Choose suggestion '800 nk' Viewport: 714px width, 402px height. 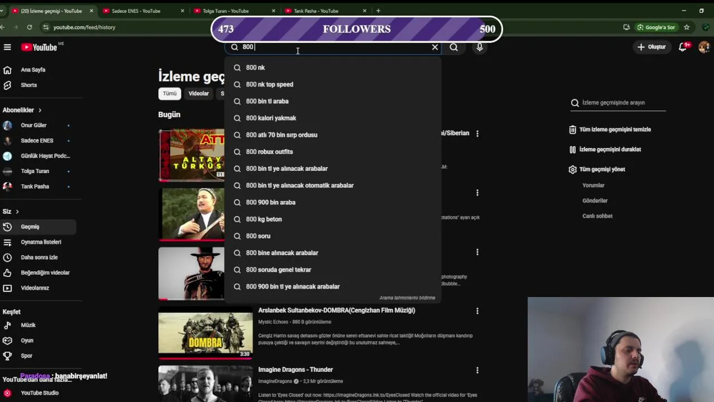(x=332, y=68)
